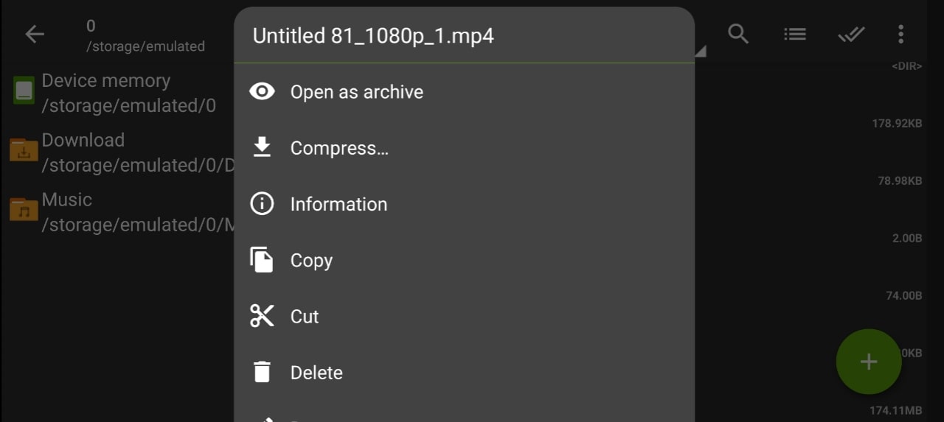Open the Download folder shortcut
This screenshot has width=944, height=422.
click(118, 152)
